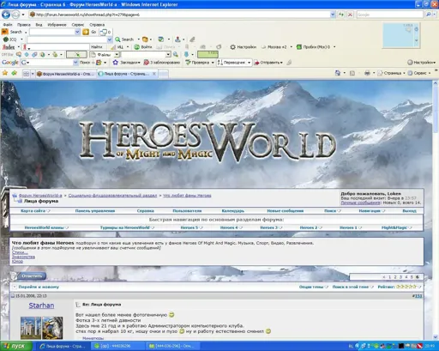Open the new blank tab button
Viewport: 439px width, 351px height.
point(163,74)
